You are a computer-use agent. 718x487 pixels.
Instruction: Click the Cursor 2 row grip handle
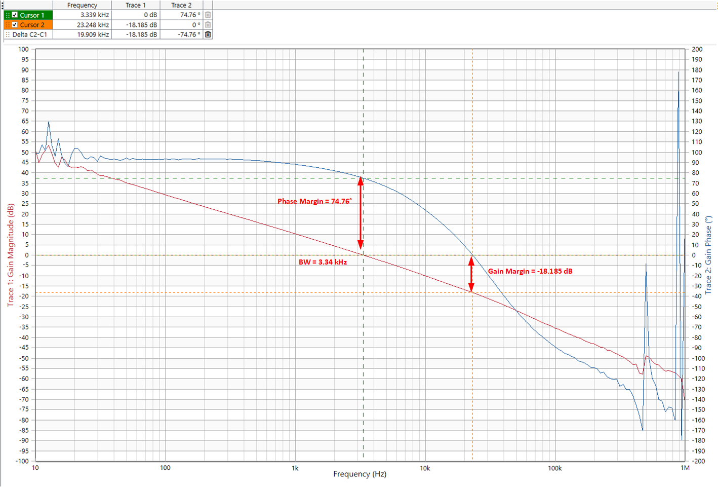click(8, 25)
